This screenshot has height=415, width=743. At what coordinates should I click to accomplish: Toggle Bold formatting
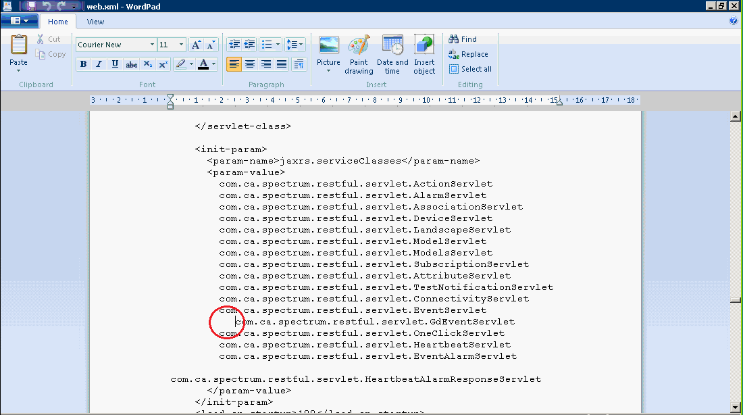(x=83, y=64)
